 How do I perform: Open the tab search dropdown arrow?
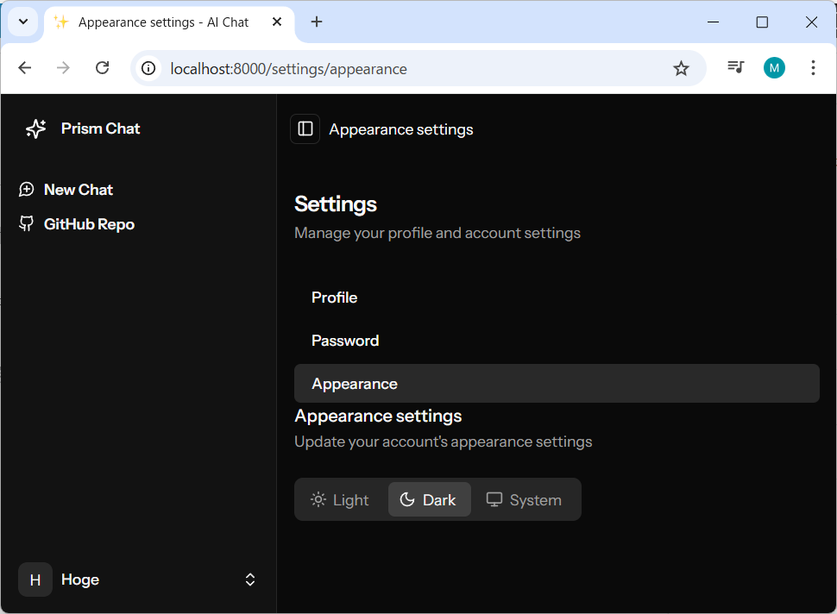point(23,22)
